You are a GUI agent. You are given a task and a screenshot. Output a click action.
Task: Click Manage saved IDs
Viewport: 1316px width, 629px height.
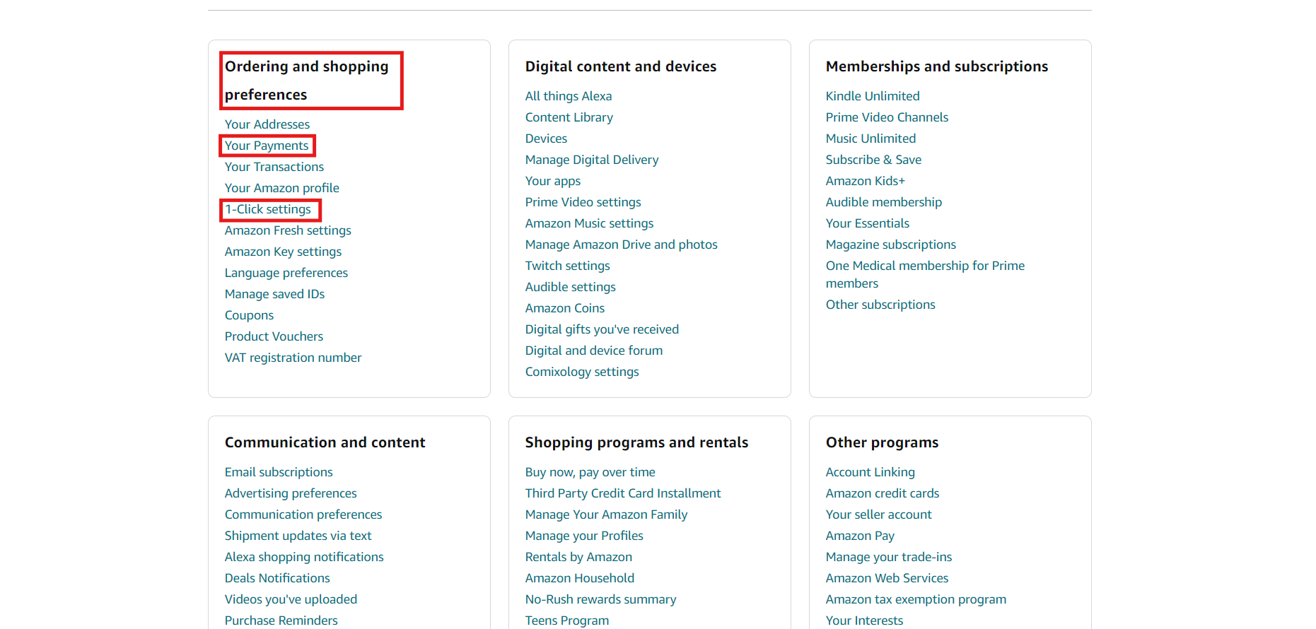pyautogui.click(x=274, y=294)
